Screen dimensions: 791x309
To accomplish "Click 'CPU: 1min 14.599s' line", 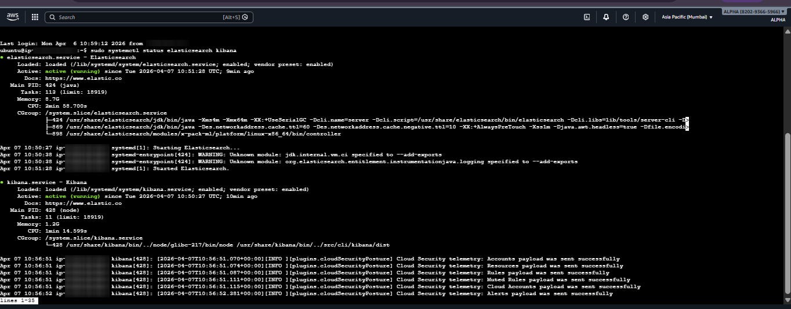I will tap(57, 231).
